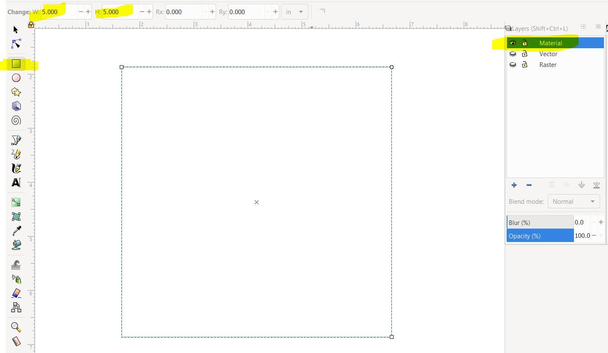Select the Measure ruler tool
Viewport: 608px width, 353px height.
point(16,341)
